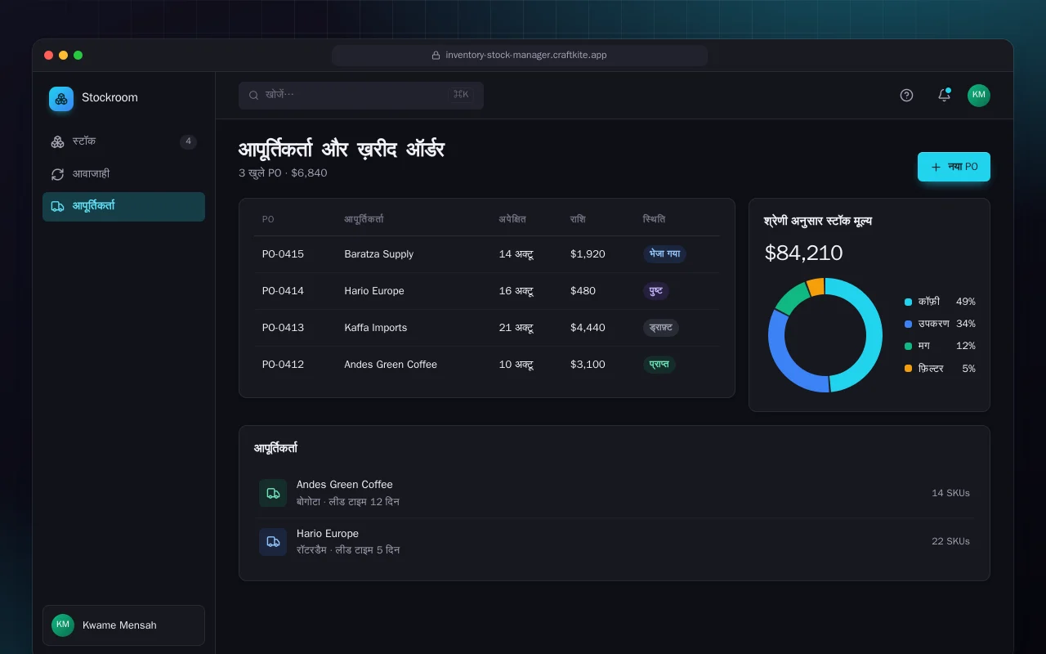Click the KM avatar beside Kwame Mensah
Screen dimensions: 1046x654
pos(63,625)
